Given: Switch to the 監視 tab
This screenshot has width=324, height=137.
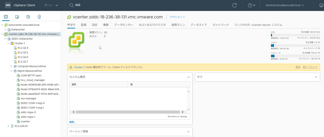Looking at the screenshot, I should tap(84, 25).
